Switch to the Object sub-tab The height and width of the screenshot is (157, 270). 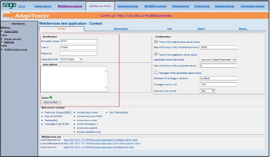pos(201,29)
